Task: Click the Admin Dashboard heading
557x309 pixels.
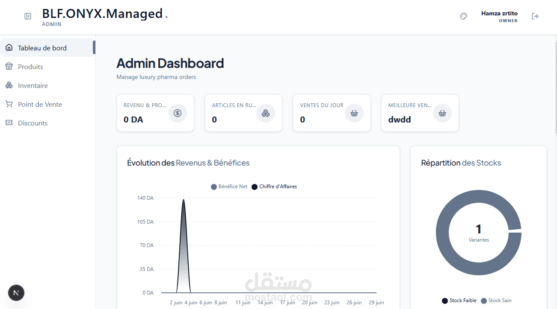Action: coord(170,63)
